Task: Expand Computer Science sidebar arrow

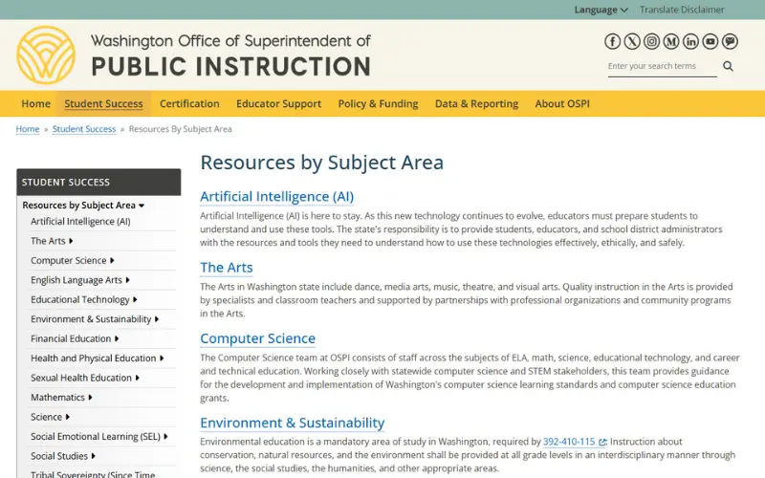Action: point(112,260)
